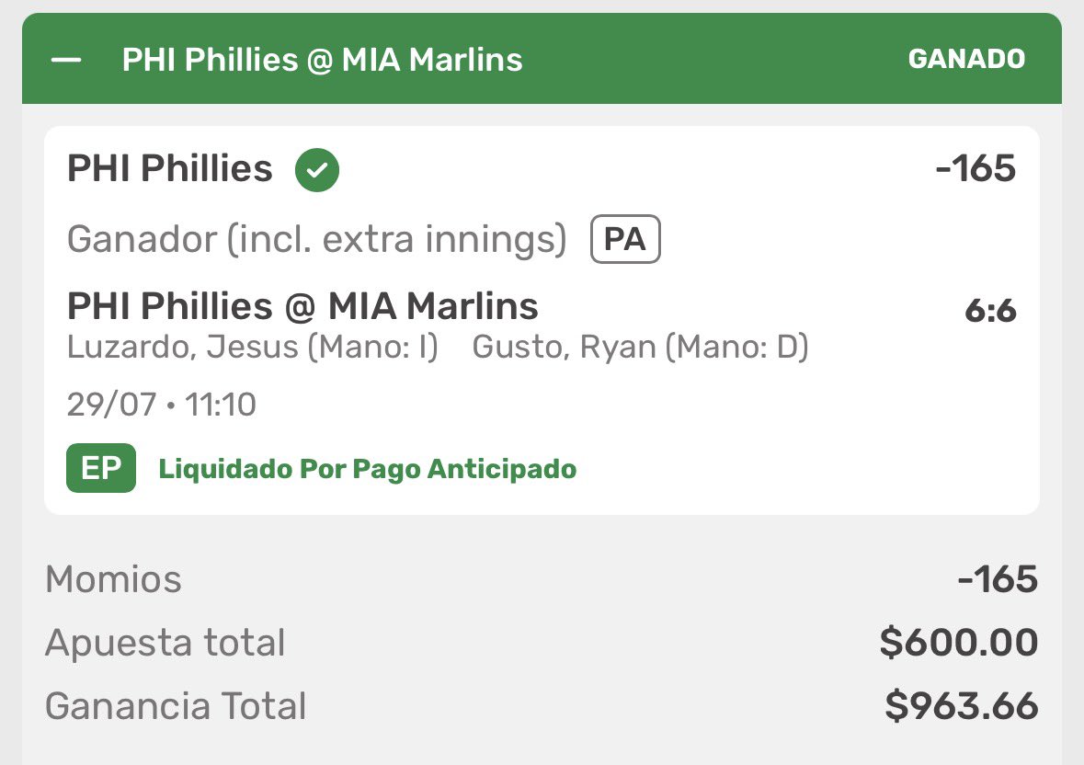Select the PHI Phillies selection name
Viewport: 1084px width, 765px height.
coord(169,168)
